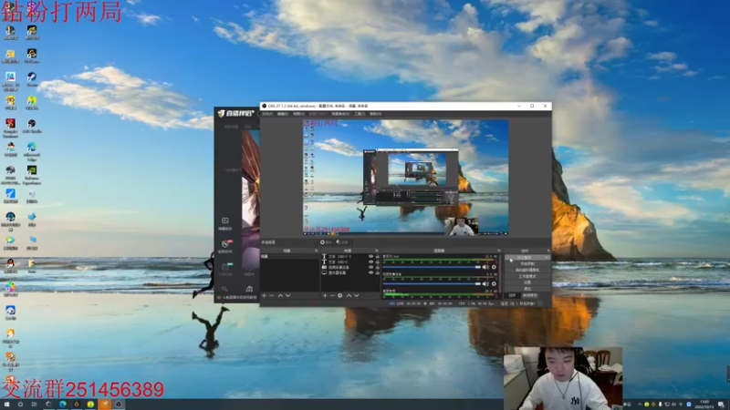
Task: Switch to the 转场特效 tab
Action: point(530,295)
